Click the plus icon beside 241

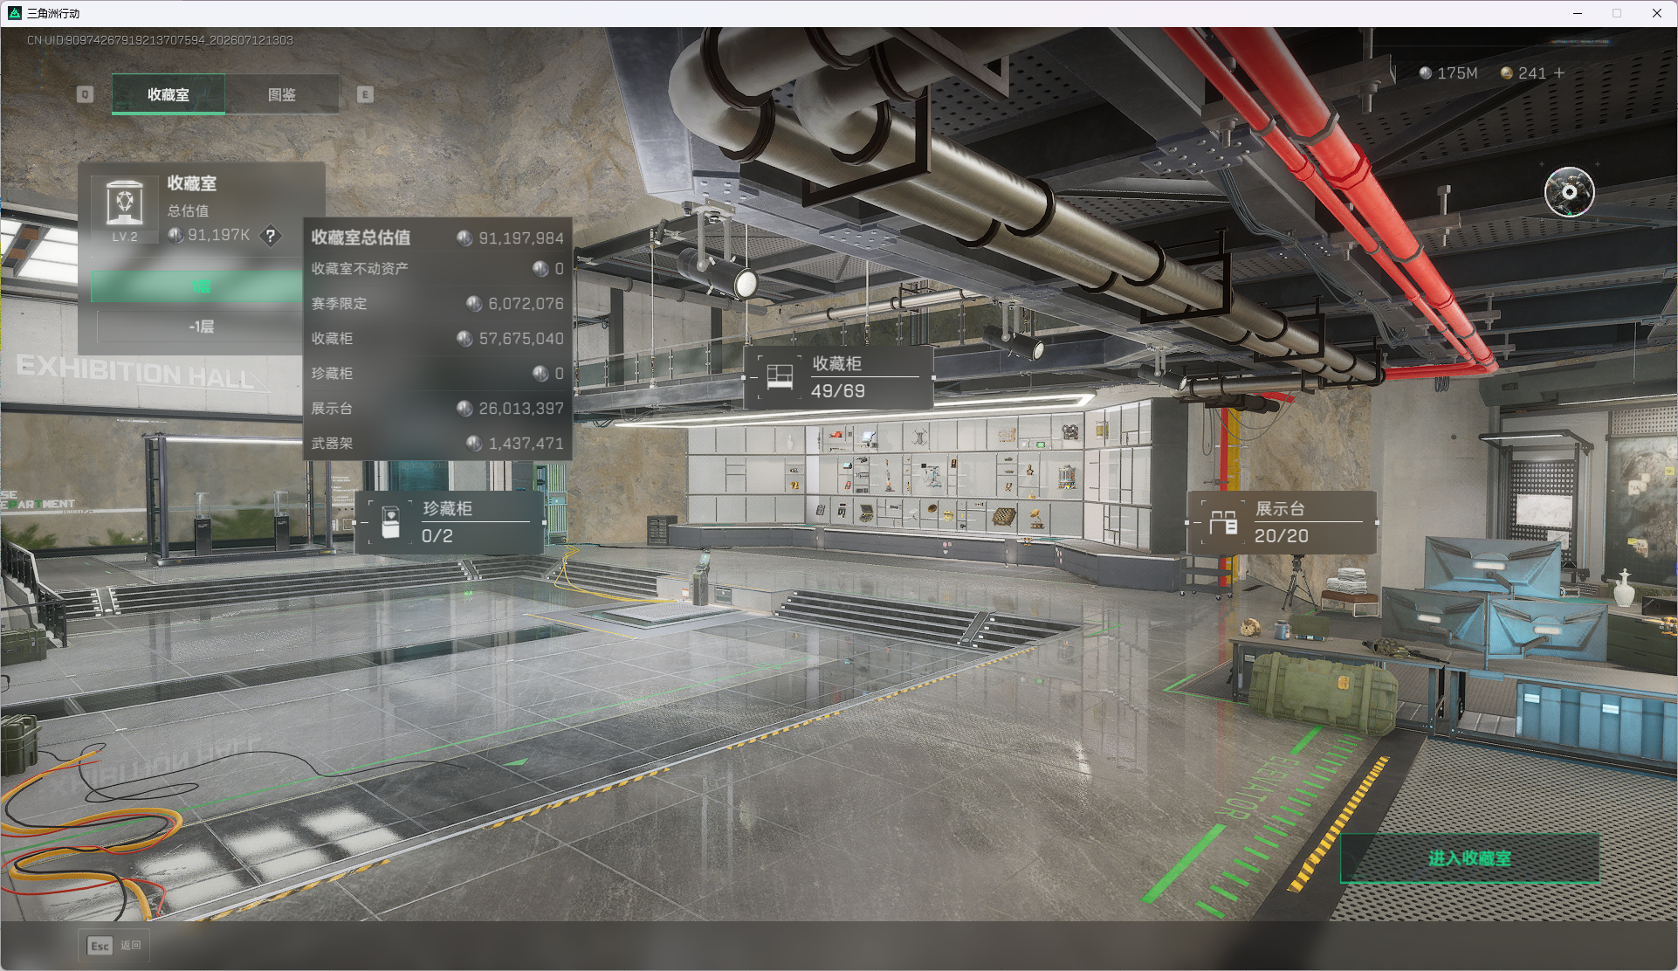pyautogui.click(x=1559, y=73)
